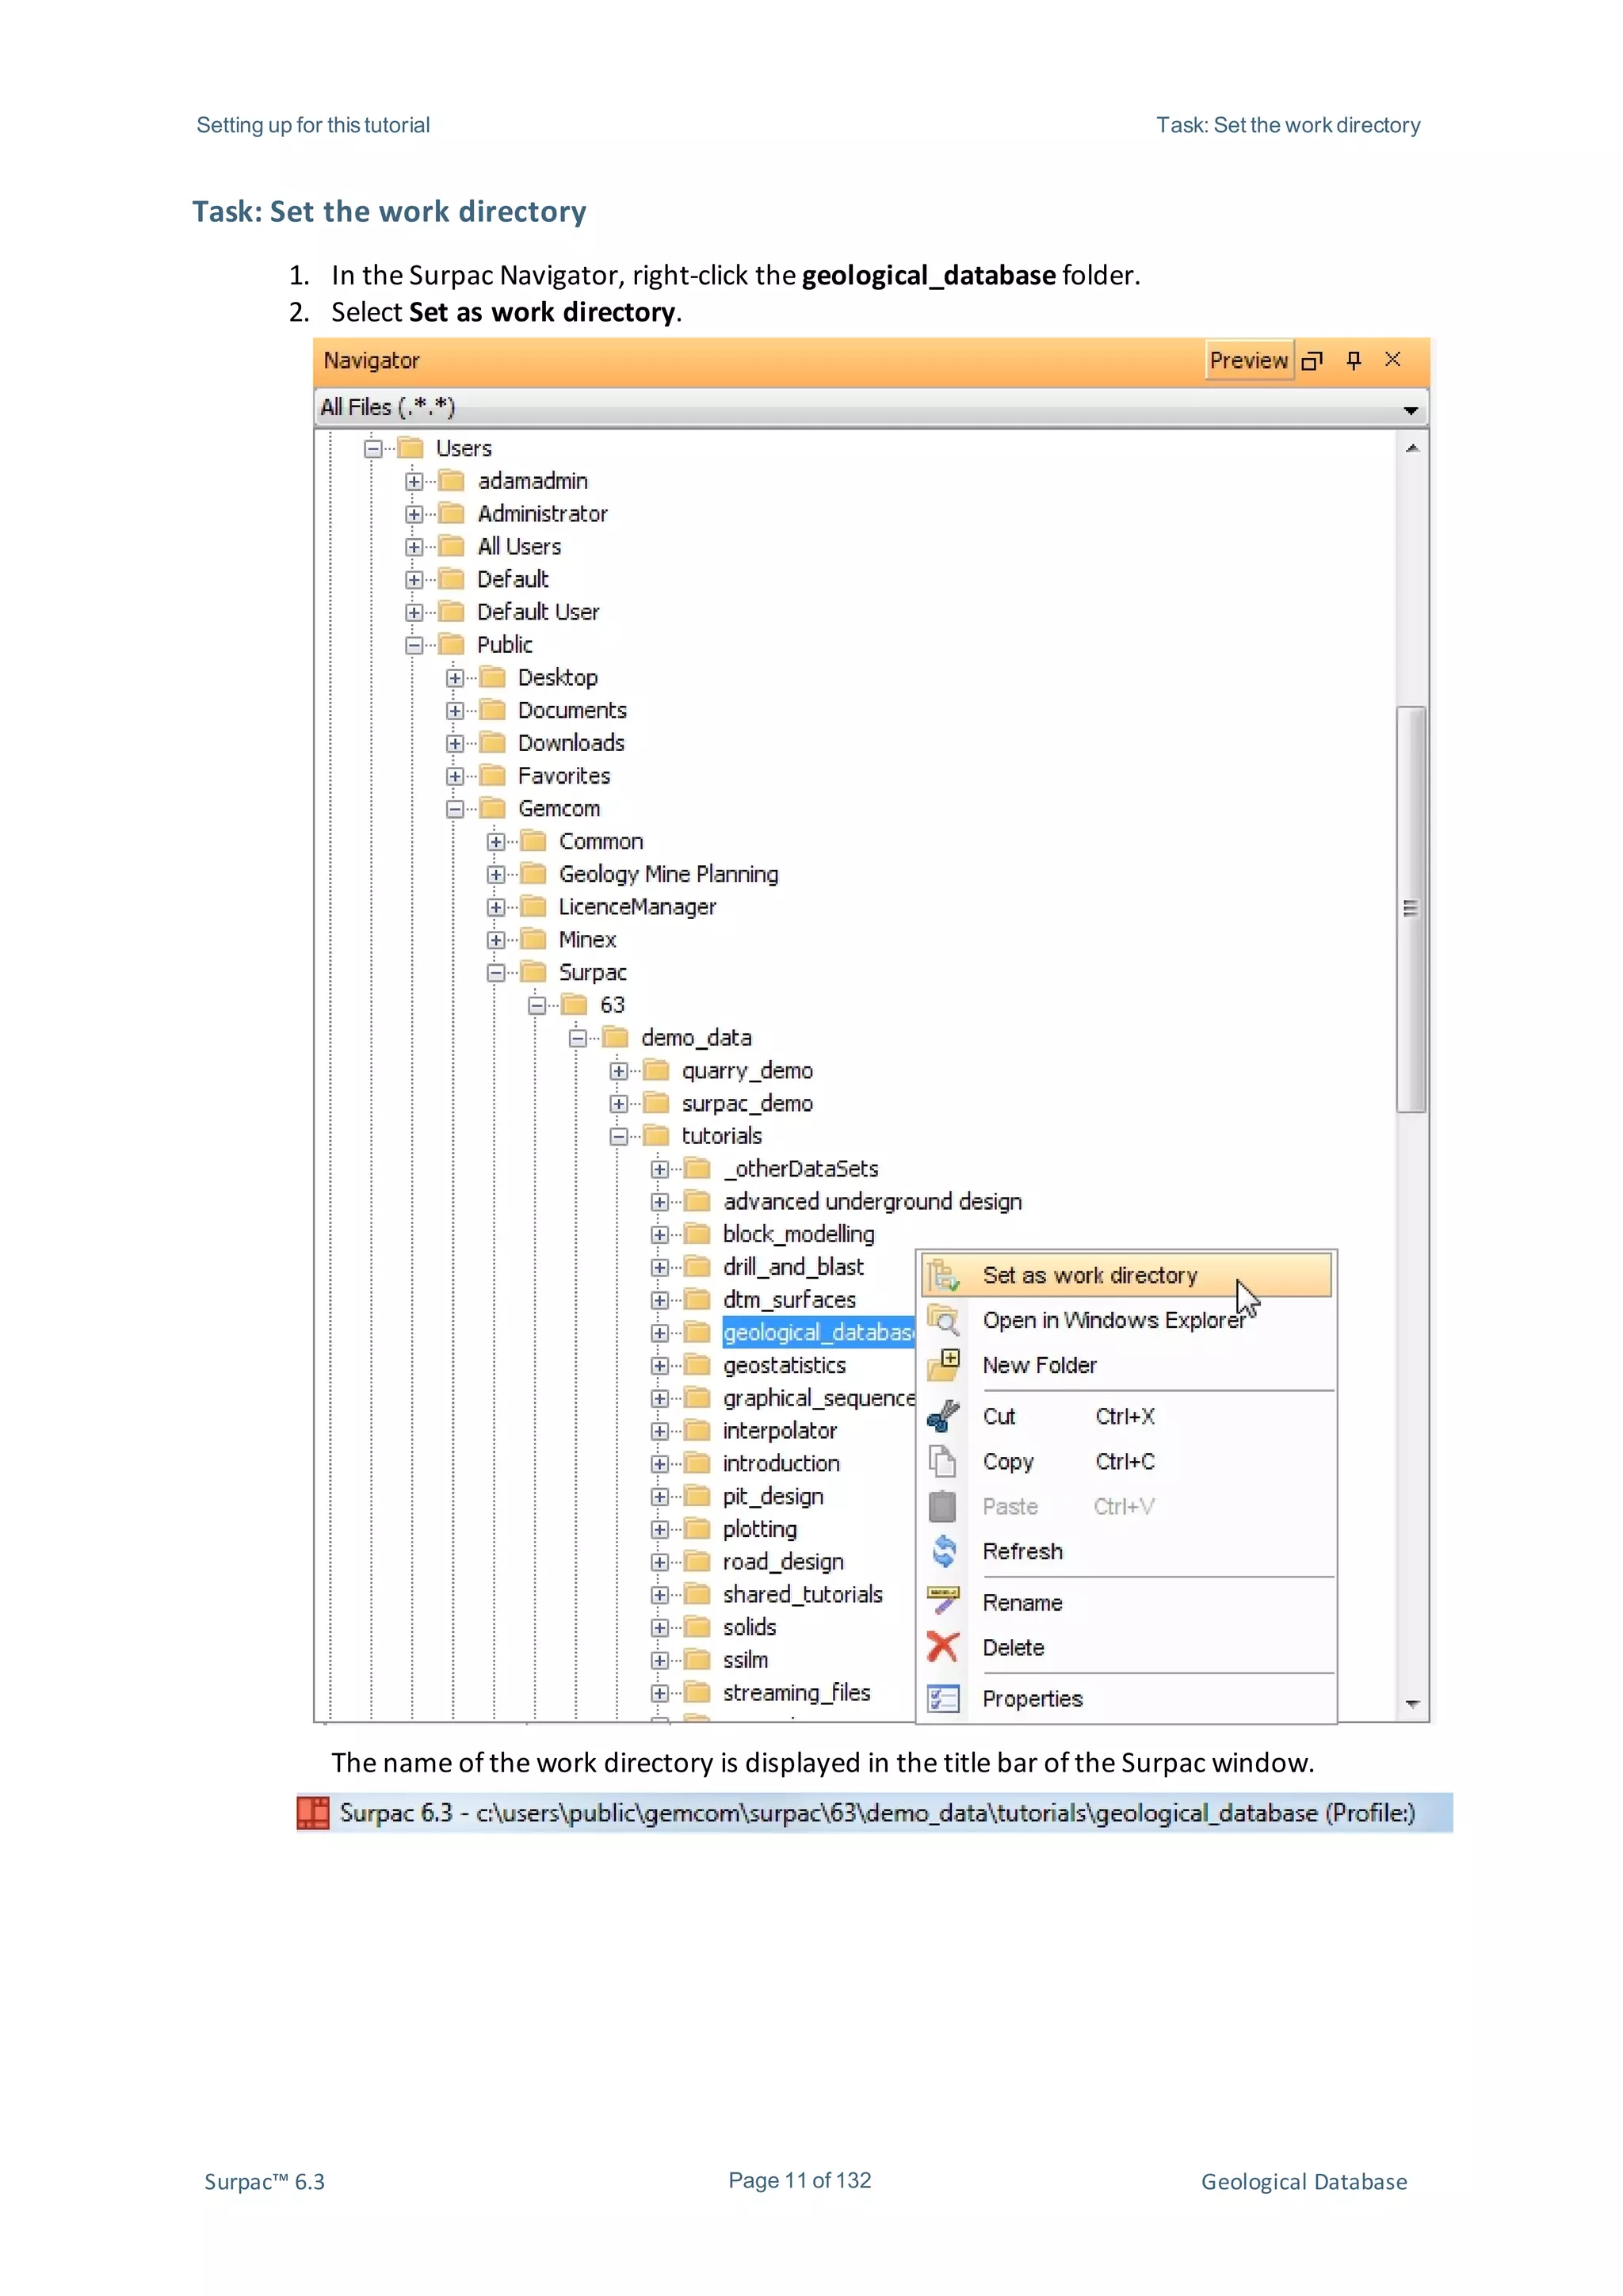Select Rename from the context menu
This screenshot has width=1623, height=2296.
1022,1602
